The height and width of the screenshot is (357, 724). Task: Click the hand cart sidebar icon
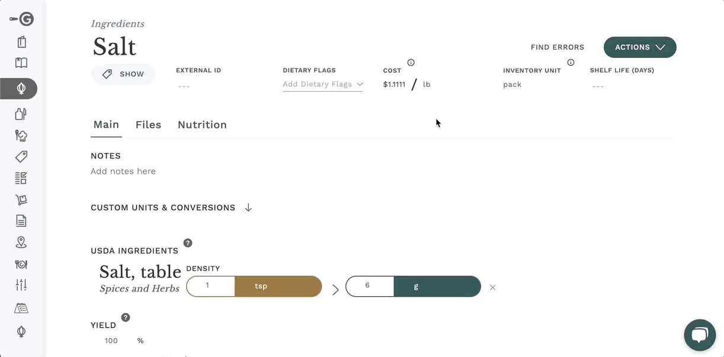pos(21,200)
